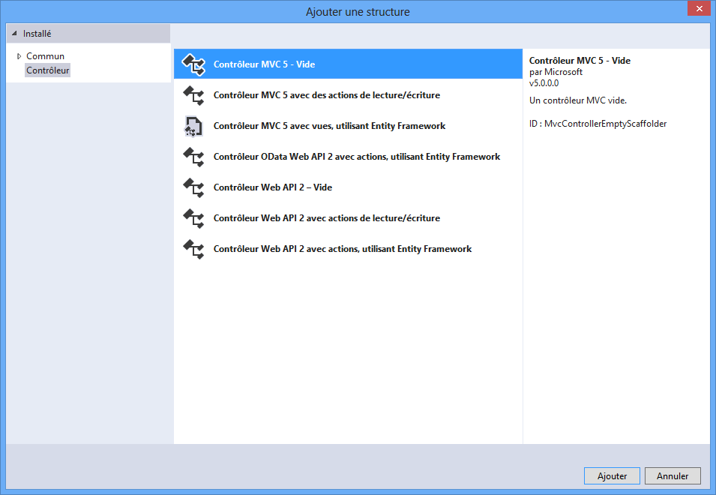Click the icon for MVC 5 lecture/écriture controller
This screenshot has height=495, width=716.
tap(193, 95)
